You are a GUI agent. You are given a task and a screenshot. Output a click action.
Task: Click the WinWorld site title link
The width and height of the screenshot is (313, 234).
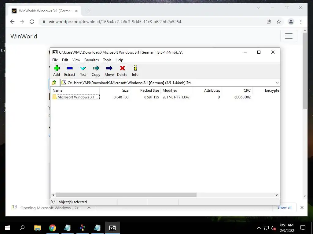(24, 36)
